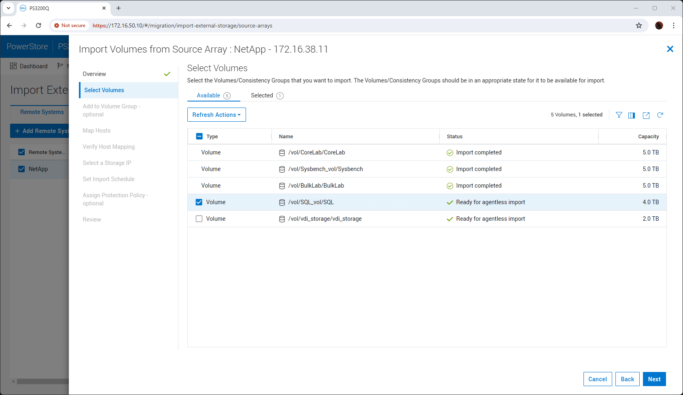The width and height of the screenshot is (683, 395).
Task: Click vdi_storage ready status checkmark icon
Action: pyautogui.click(x=450, y=219)
